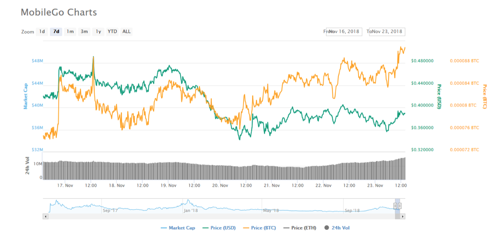Click the $40M market cap axis label
The height and width of the screenshot is (237, 494).
point(38,105)
